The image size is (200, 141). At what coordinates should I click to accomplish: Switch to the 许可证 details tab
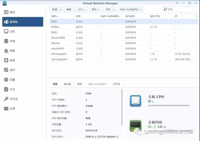pos(117,84)
